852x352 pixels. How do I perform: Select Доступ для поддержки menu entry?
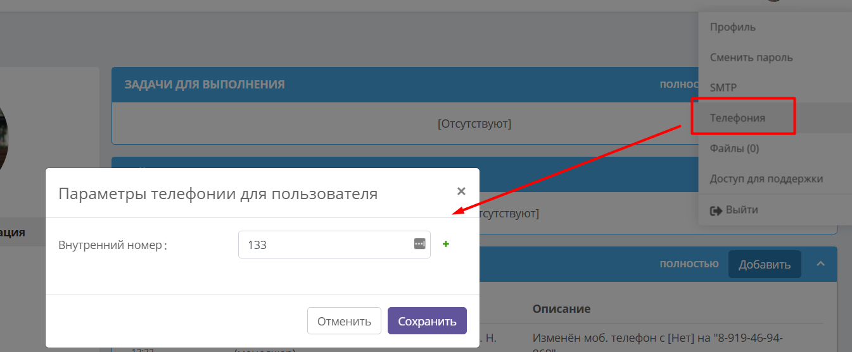[766, 179]
